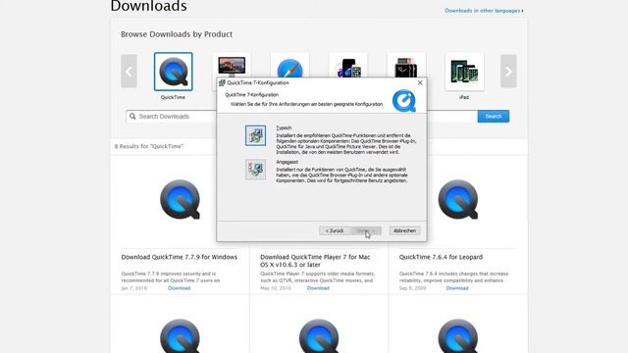This screenshot has height=353, width=628.
Task: Click the iPad label under product icon
Action: coord(464,97)
